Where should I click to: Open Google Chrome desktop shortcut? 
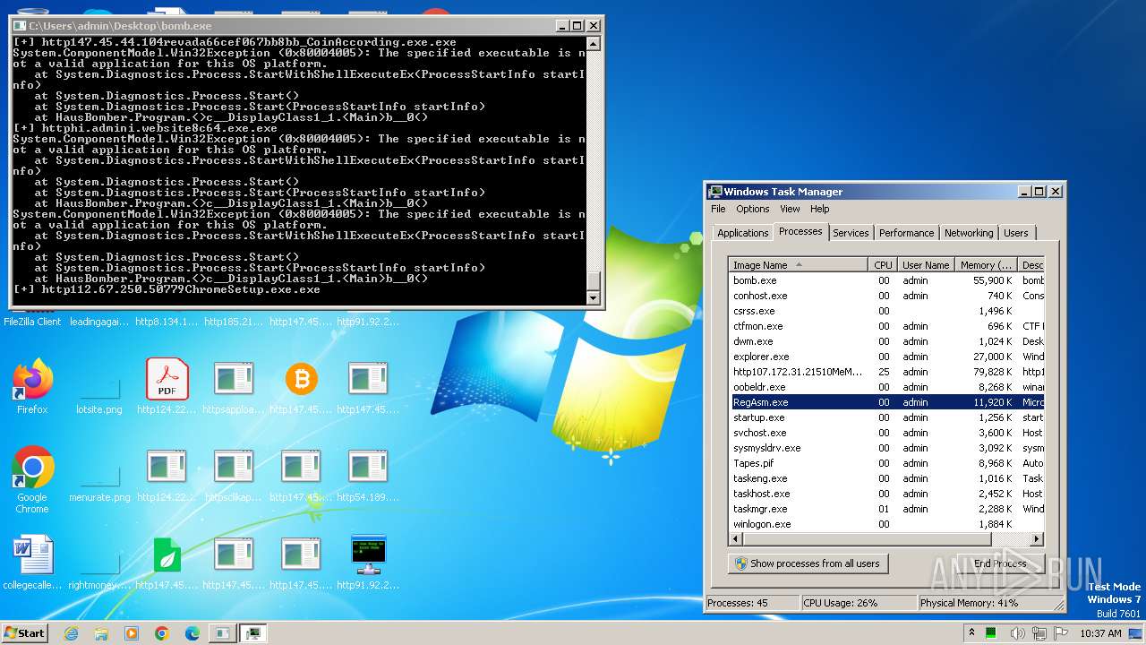pos(32,479)
